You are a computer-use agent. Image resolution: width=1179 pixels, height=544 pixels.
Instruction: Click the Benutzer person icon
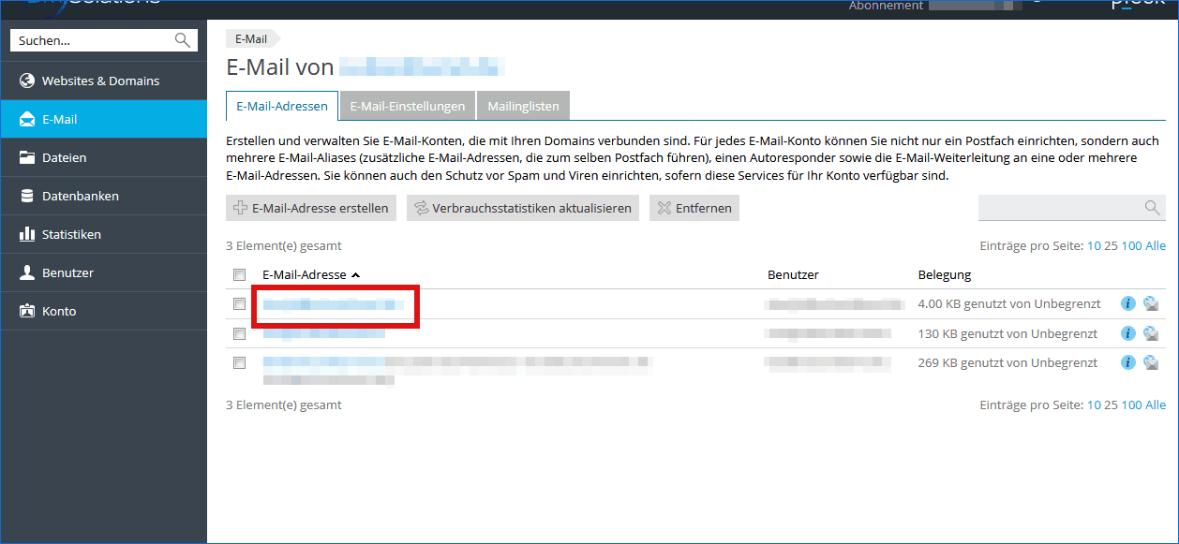coord(26,272)
